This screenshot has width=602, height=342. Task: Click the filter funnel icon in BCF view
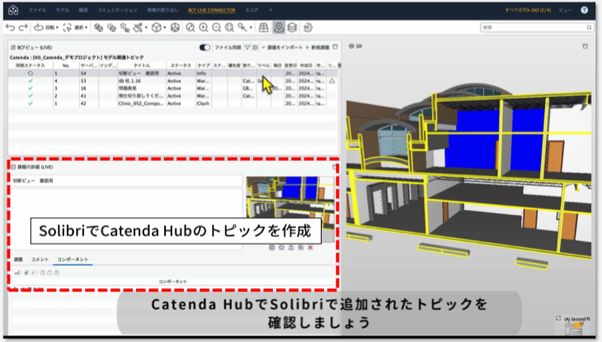[247, 47]
